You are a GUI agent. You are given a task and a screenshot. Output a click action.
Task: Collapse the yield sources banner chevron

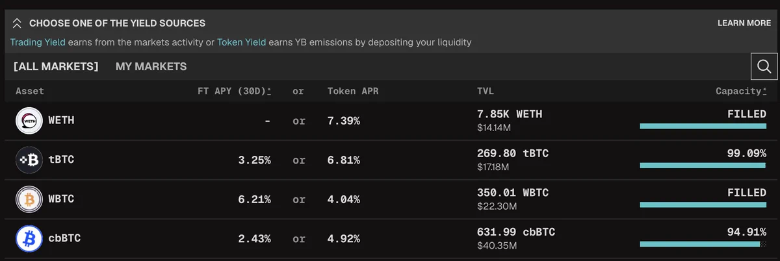[x=17, y=23]
